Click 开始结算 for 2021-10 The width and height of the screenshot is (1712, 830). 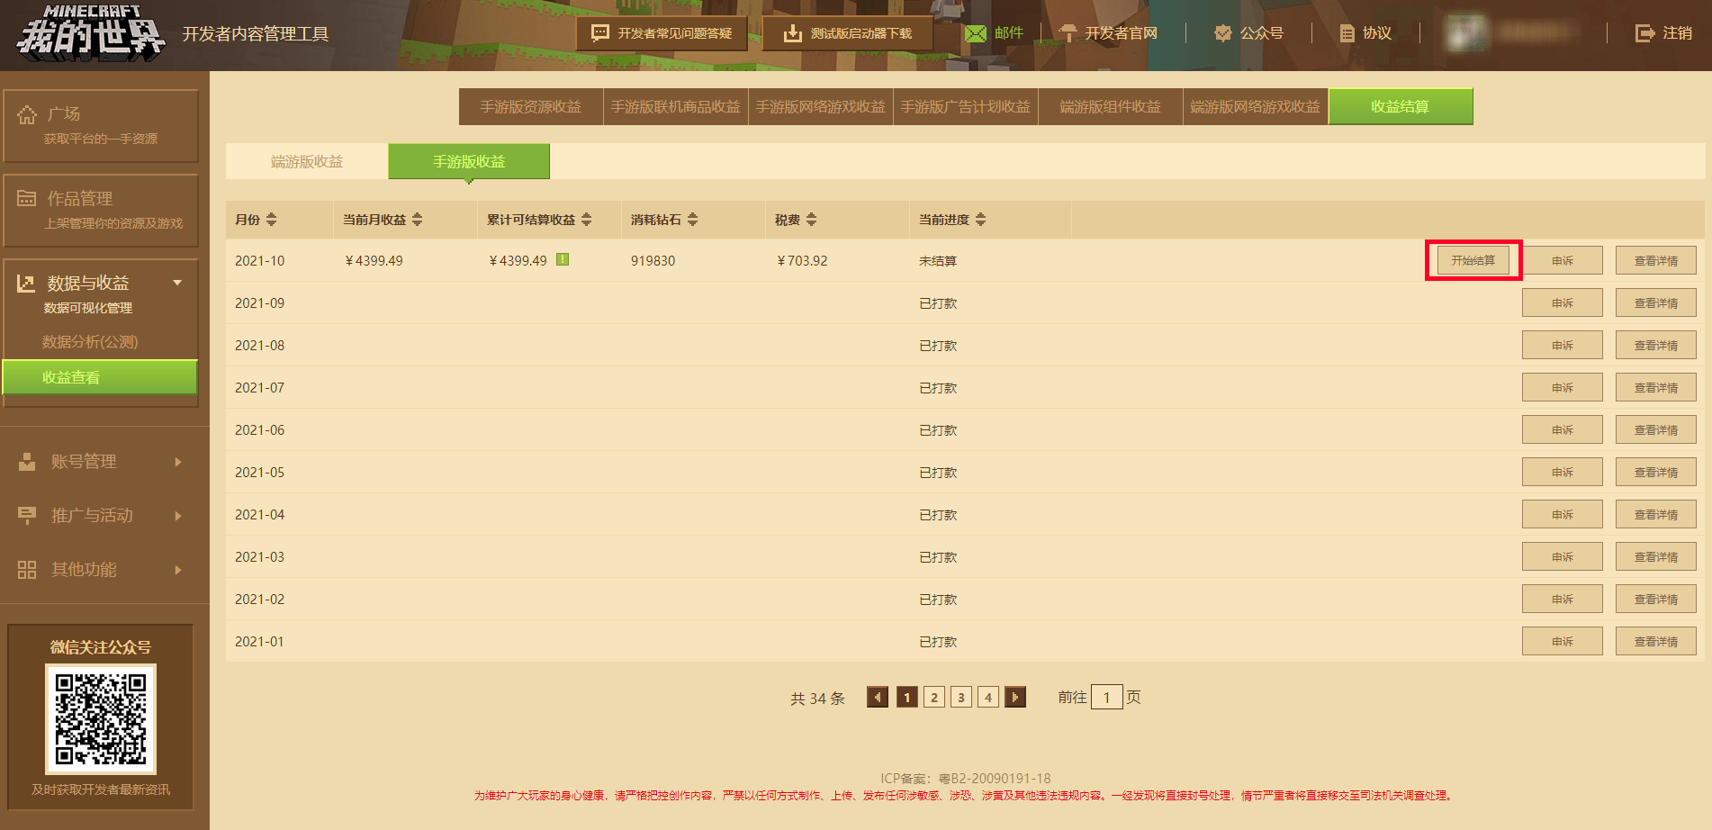click(1473, 260)
